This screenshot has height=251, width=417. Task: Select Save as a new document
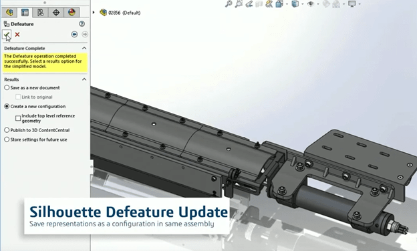7,87
